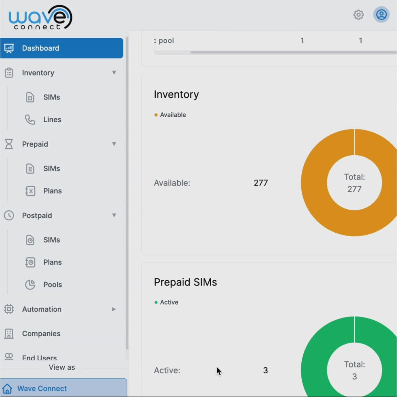Collapse the Prepaid section chevron
Image resolution: width=397 pixels, height=397 pixels.
114,144
